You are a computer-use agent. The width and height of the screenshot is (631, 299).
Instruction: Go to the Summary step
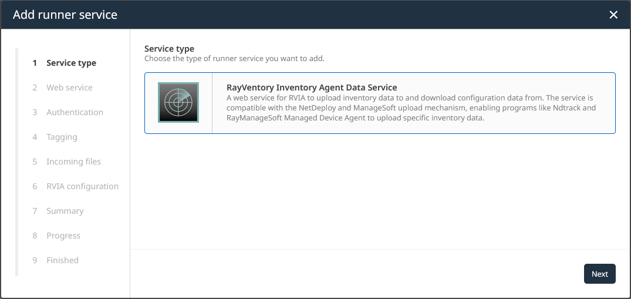click(x=65, y=211)
